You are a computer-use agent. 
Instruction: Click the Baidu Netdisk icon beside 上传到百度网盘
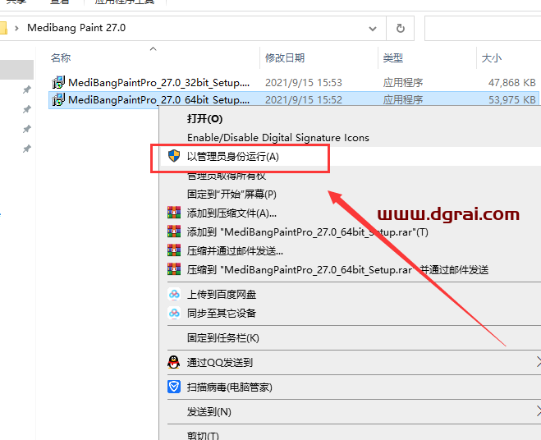pyautogui.click(x=174, y=295)
